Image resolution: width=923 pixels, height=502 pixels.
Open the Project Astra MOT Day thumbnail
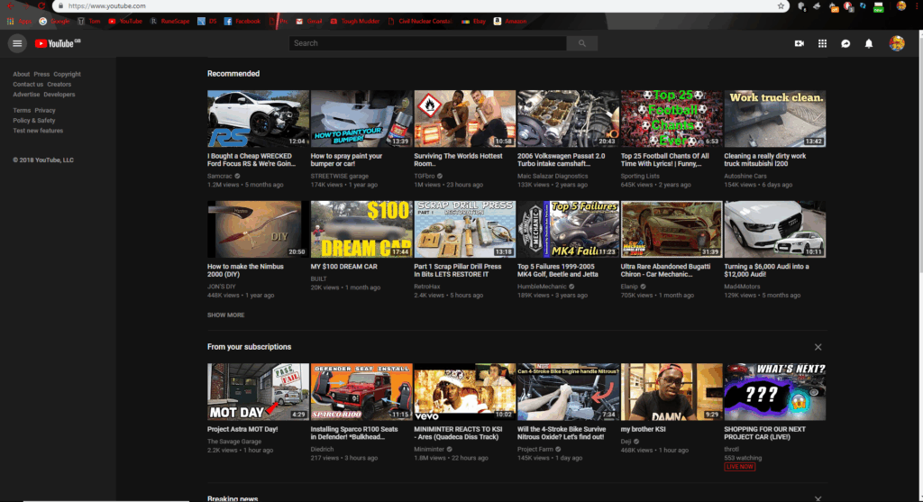pyautogui.click(x=258, y=391)
